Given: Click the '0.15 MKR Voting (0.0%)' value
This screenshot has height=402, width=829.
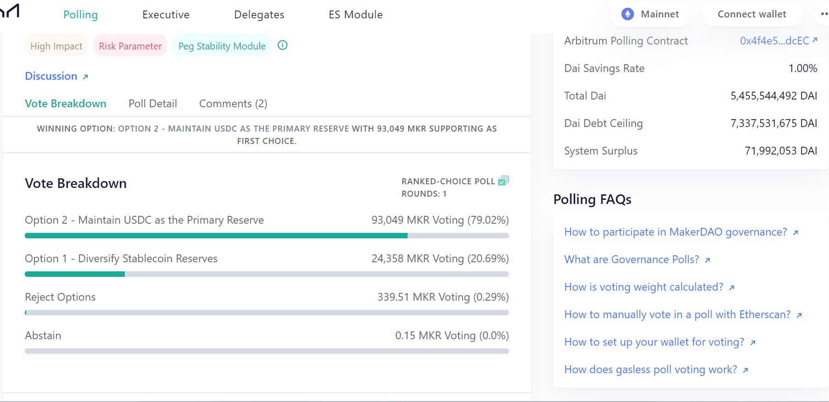Looking at the screenshot, I should pyautogui.click(x=452, y=336).
